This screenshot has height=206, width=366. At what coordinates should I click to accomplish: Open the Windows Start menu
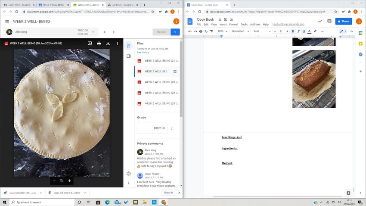click(x=4, y=202)
